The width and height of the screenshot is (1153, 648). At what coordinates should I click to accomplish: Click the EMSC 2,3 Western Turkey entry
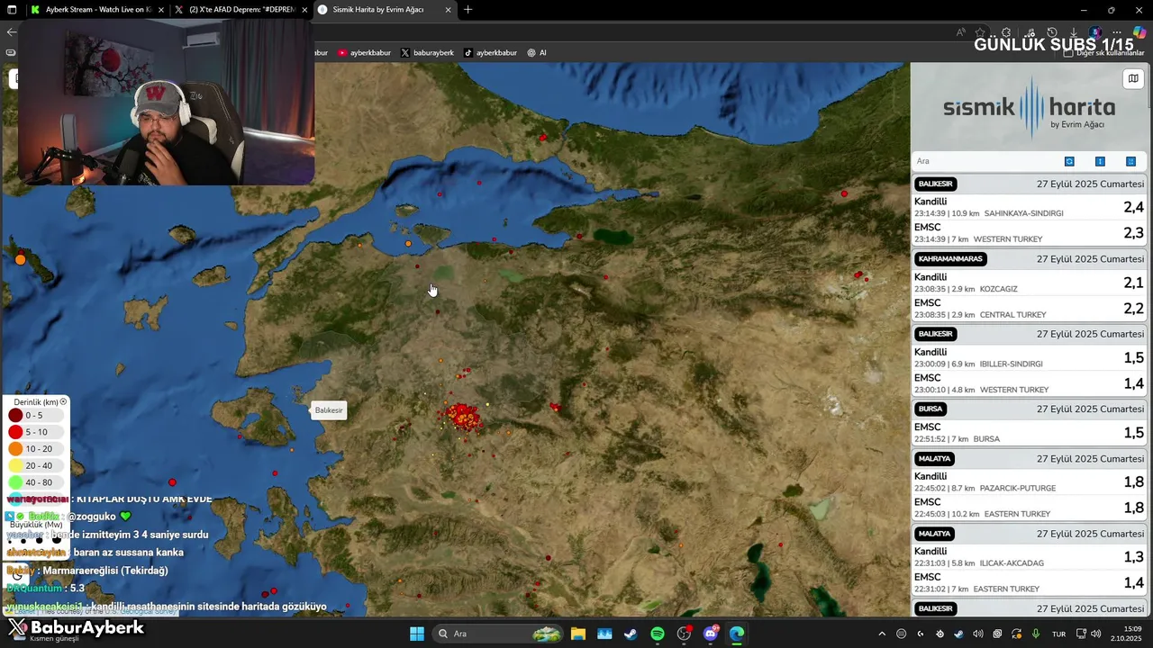[x=1029, y=233]
